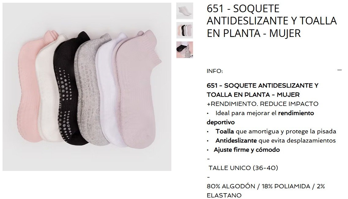Click the +RENDIMIENTO. REDUCE IMPACTO line
Screen dimensions: 348x199
tap(262, 104)
